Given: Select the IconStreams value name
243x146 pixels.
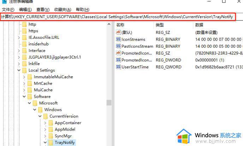Looking at the screenshot, I should pos(134,39).
